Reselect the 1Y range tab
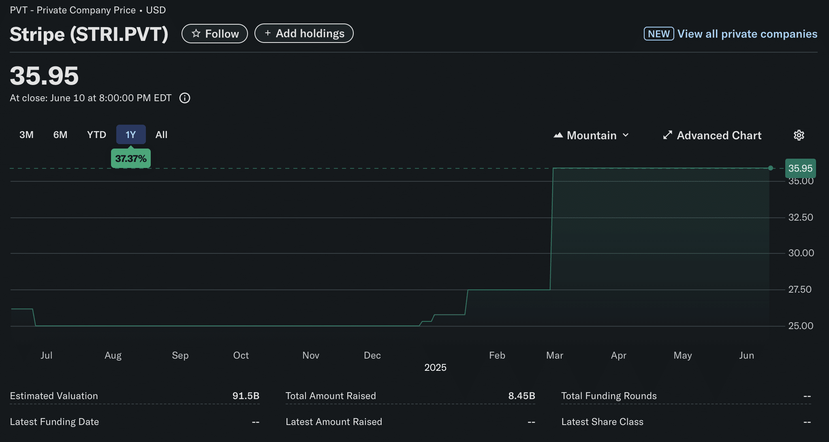 (130, 134)
